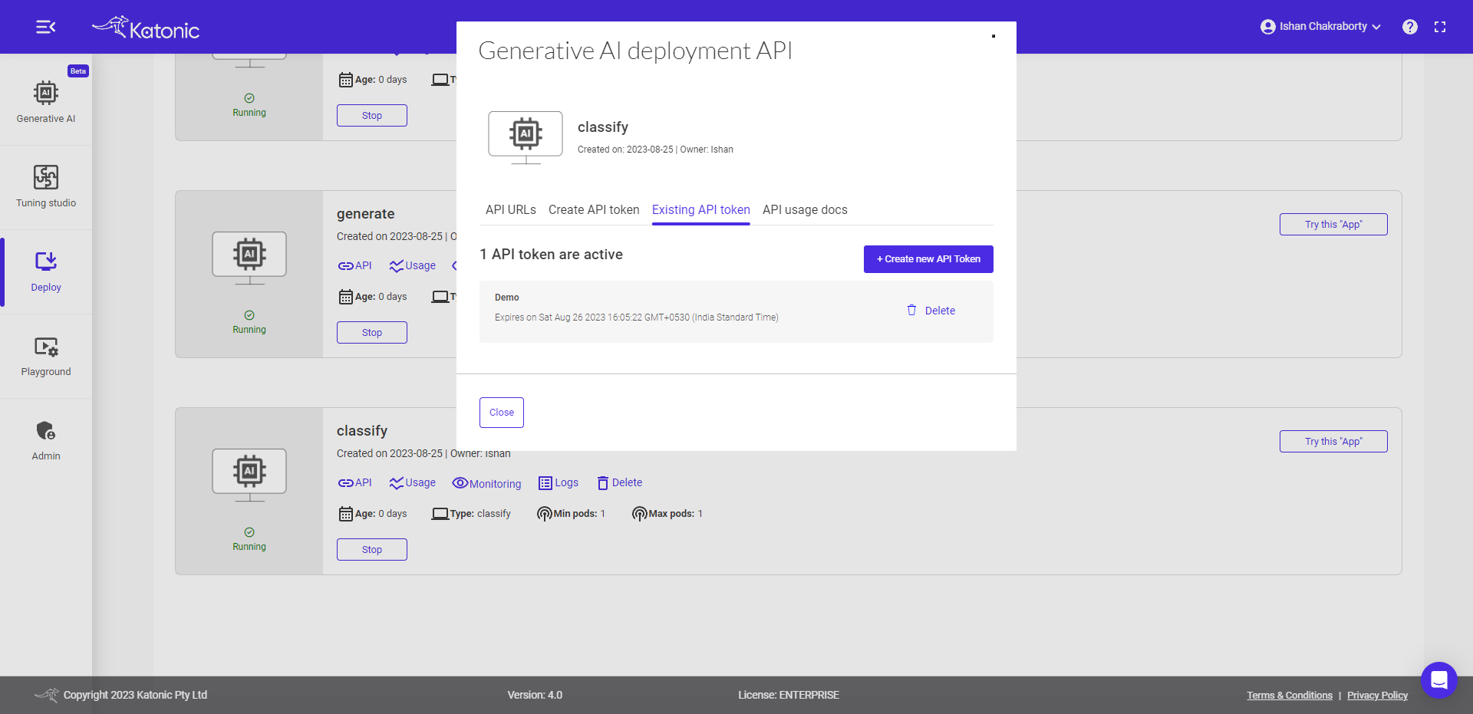Click the trash icon for Demo token

tap(911, 311)
